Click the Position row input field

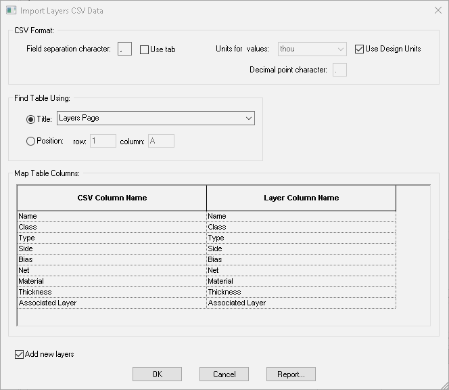pos(103,141)
